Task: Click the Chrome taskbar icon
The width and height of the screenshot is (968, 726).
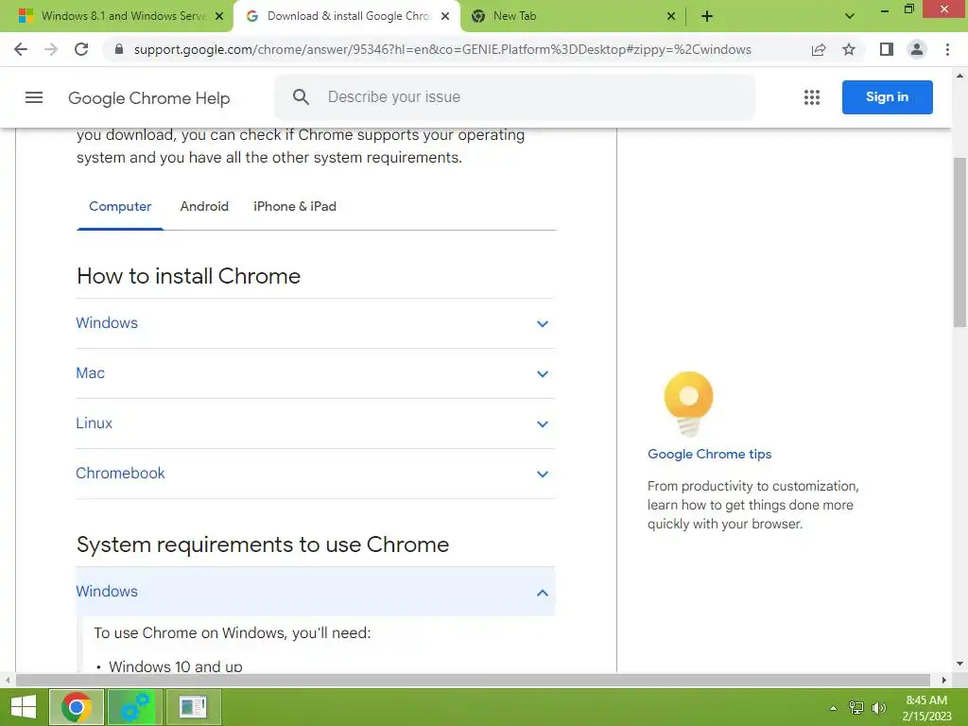Action: pyautogui.click(x=76, y=707)
